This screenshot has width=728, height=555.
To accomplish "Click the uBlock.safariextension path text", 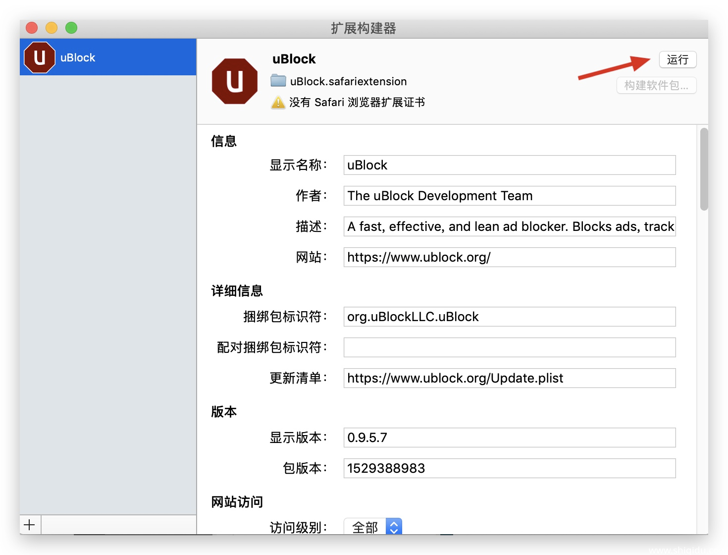I will pos(349,81).
